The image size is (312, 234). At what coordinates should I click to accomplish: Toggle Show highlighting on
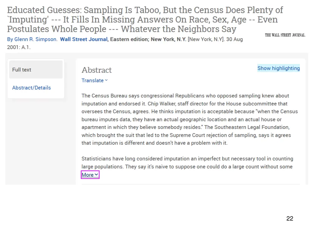coord(278,68)
